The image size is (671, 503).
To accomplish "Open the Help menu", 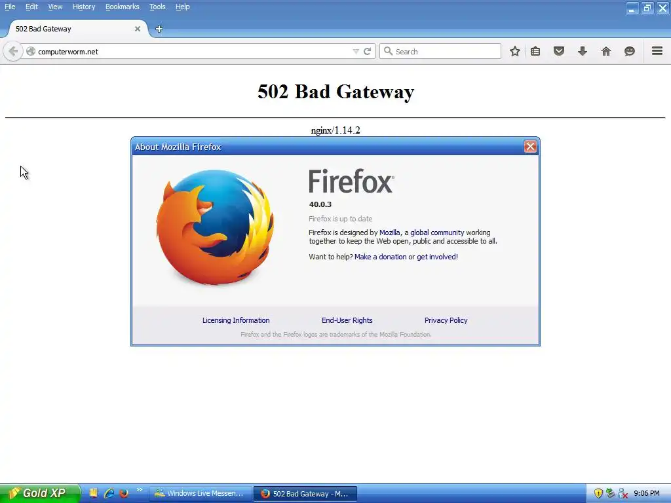I will 183,7.
